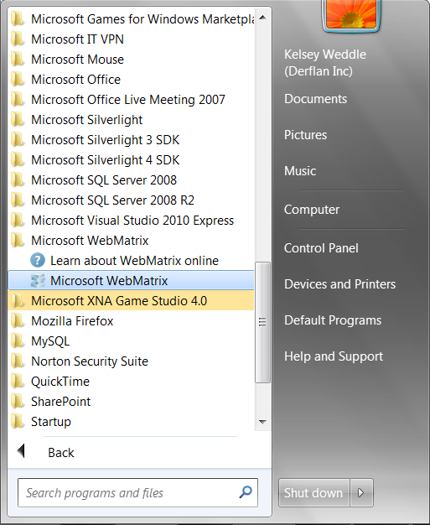Viewport: 430px width, 525px height.
Task: Go Back to the main Start menu
Action: click(61, 452)
